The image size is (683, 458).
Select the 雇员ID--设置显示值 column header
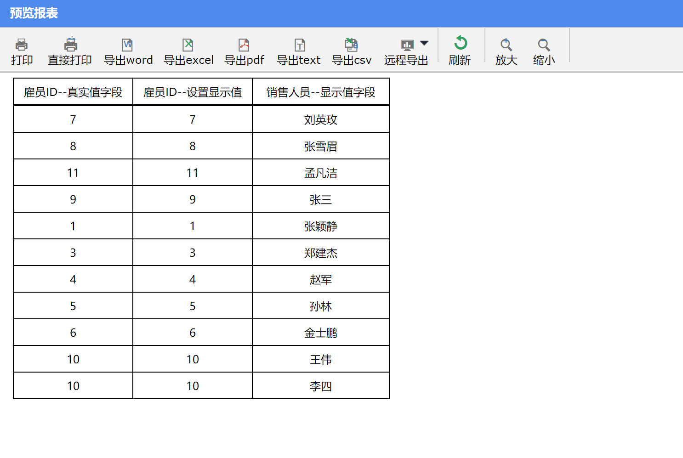(193, 92)
